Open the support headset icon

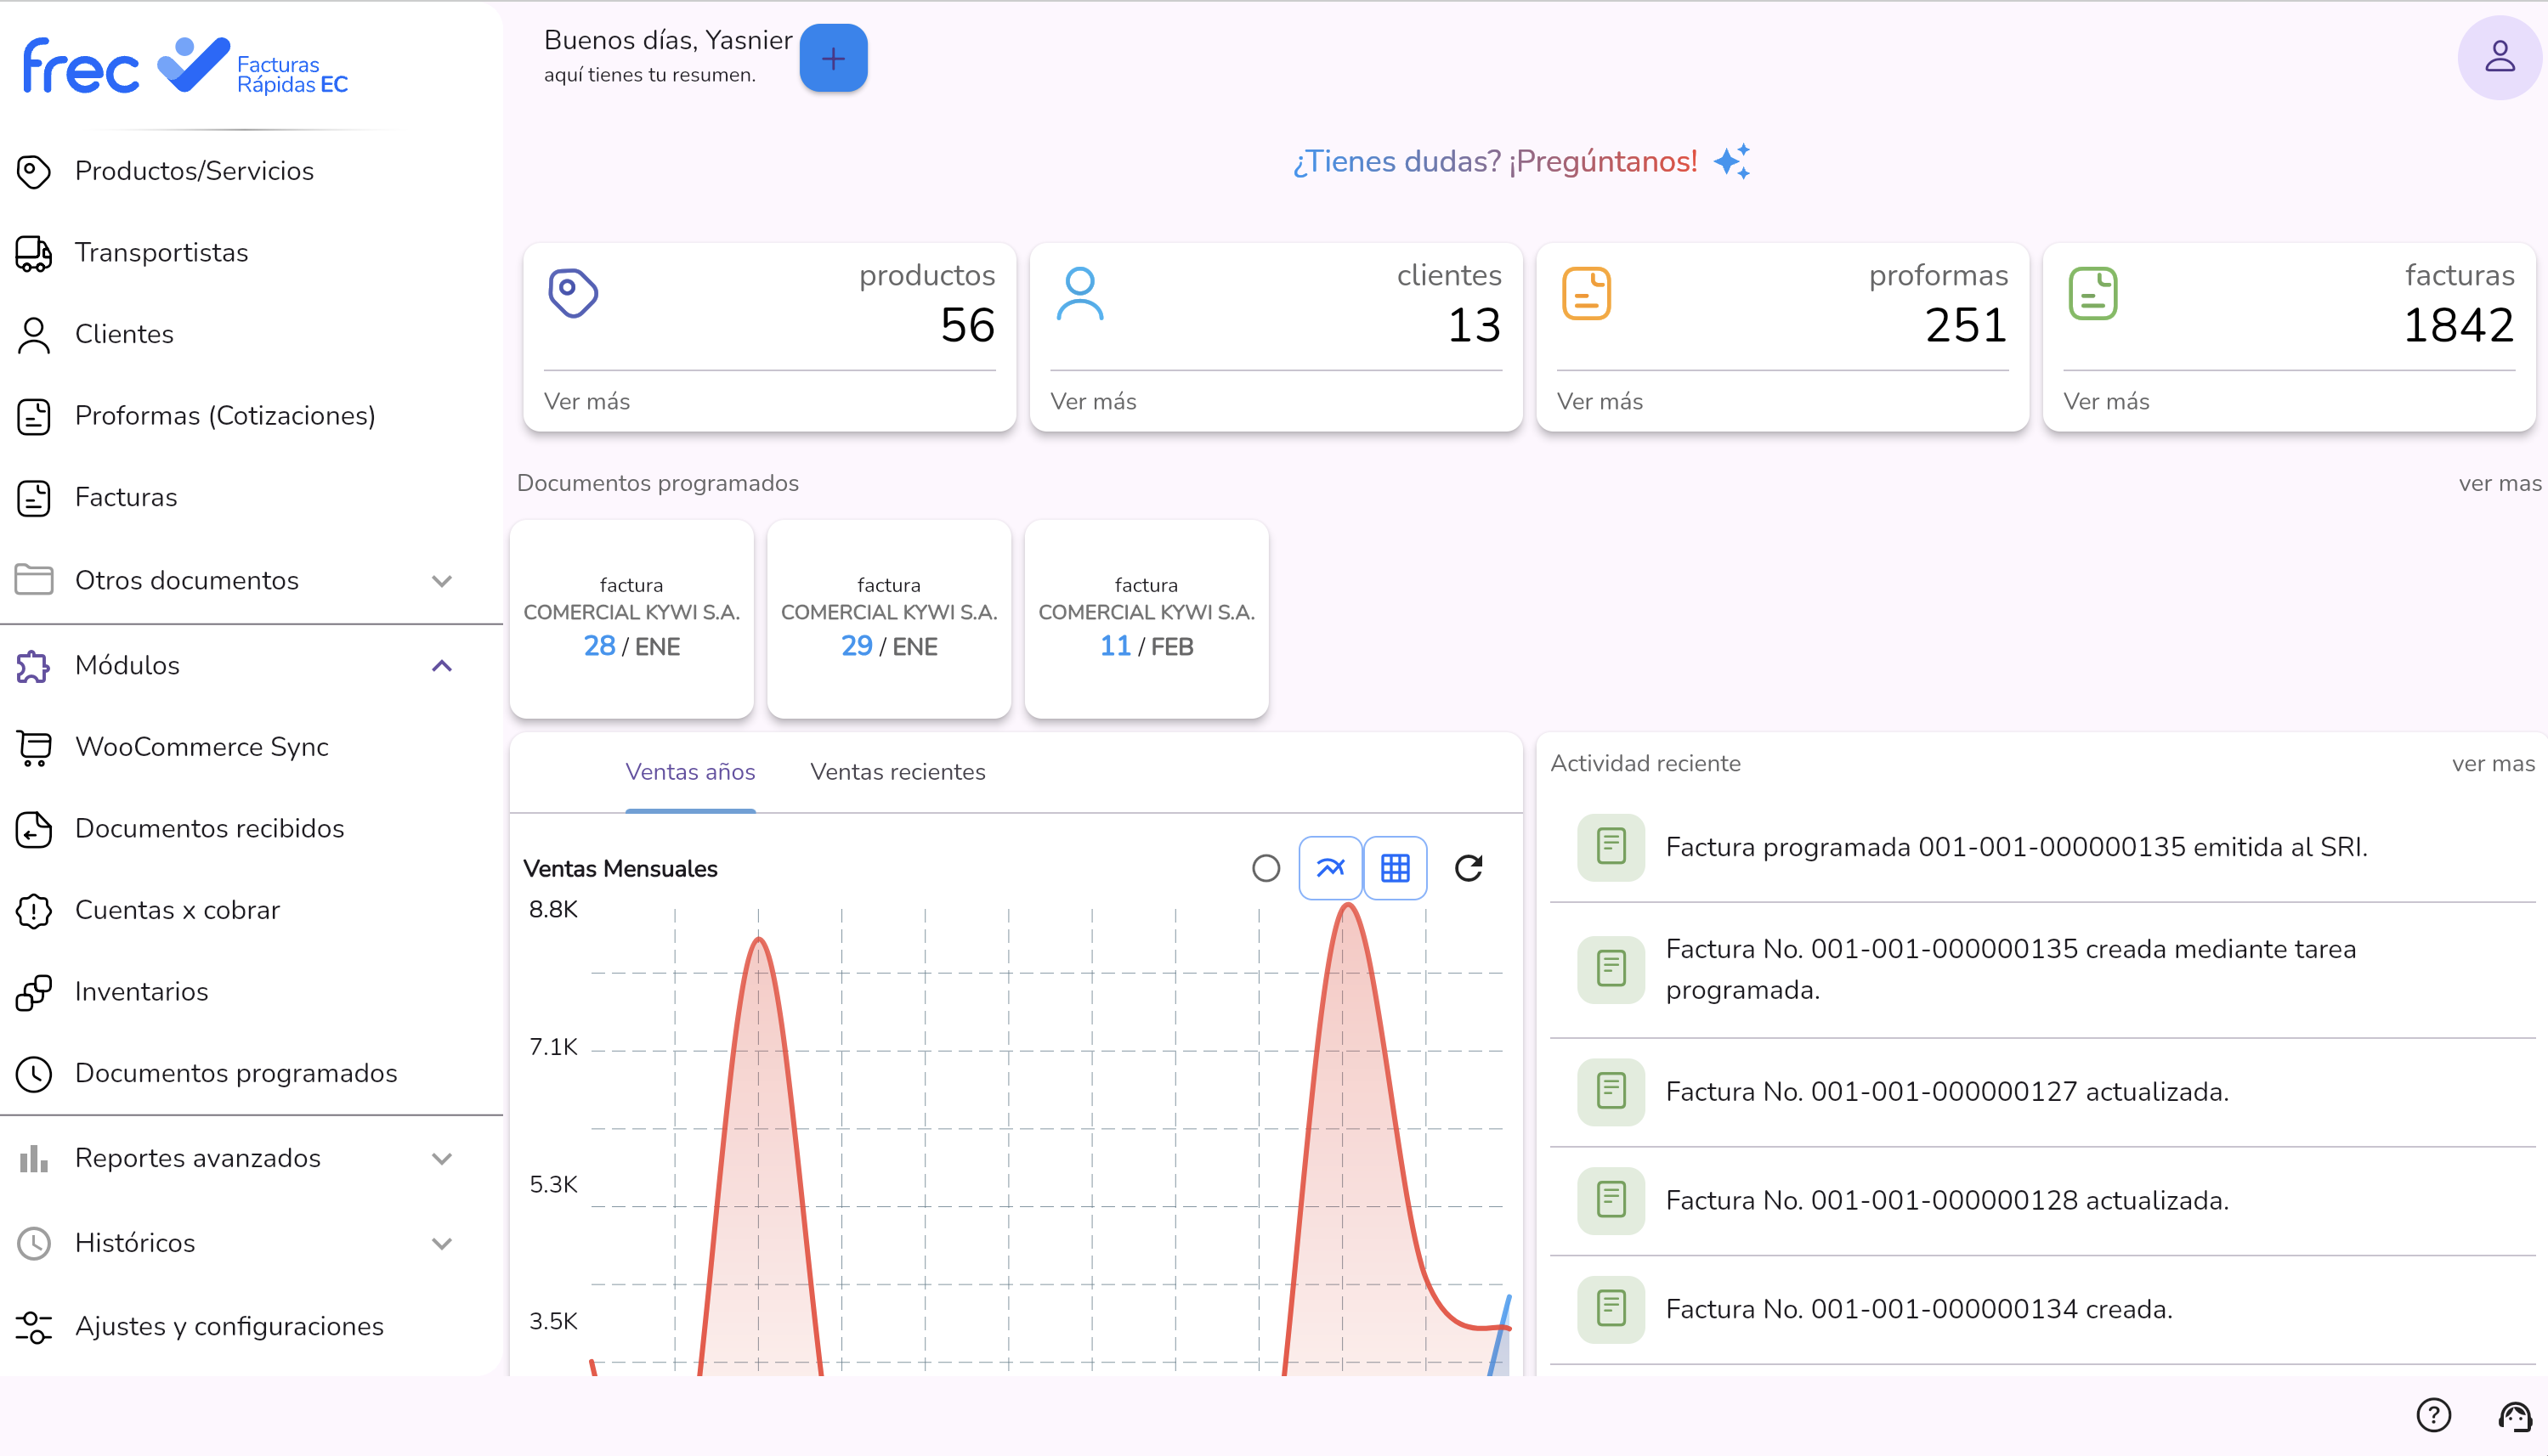tap(2514, 1415)
